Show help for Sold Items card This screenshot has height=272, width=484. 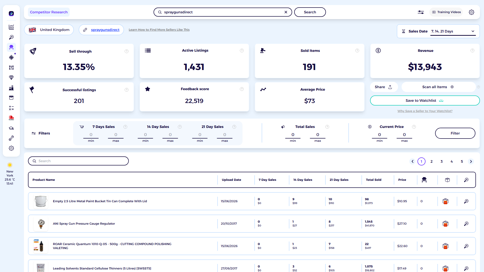tap(357, 51)
